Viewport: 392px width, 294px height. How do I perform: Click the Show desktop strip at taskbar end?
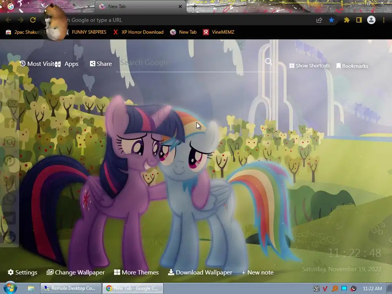click(389, 289)
